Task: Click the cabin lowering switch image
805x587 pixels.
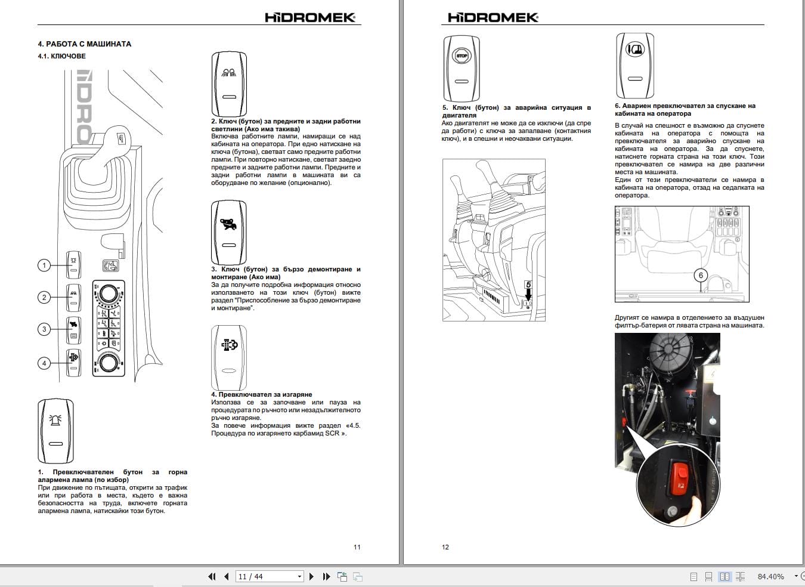Action: (x=635, y=66)
